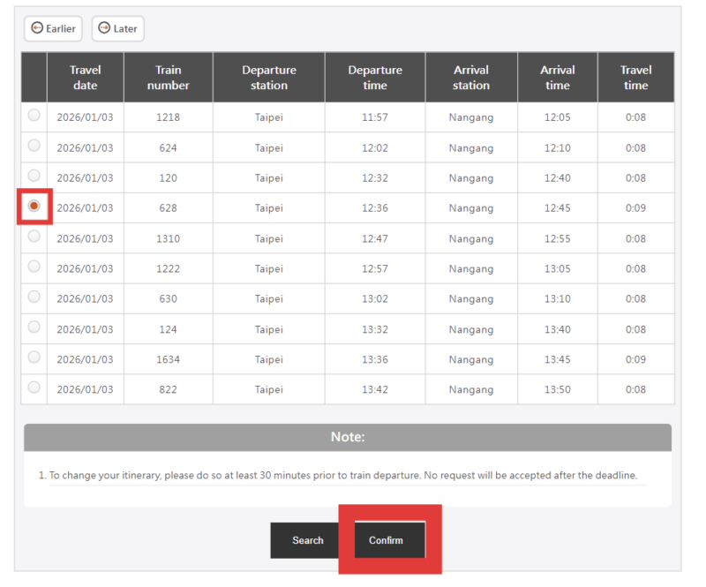Select radio button for train 1218

tap(34, 116)
